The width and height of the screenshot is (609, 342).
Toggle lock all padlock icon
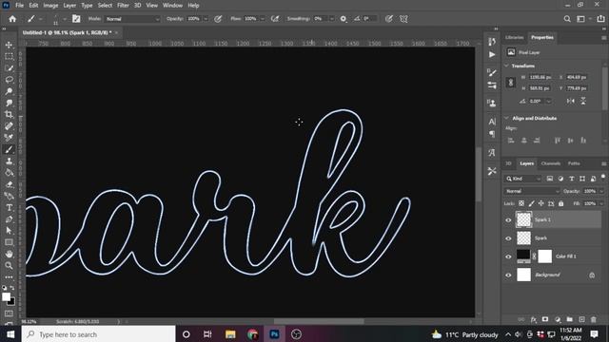coord(560,203)
